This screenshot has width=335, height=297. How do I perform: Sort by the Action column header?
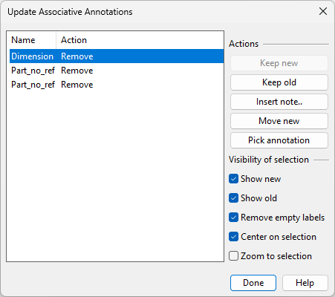coord(140,40)
